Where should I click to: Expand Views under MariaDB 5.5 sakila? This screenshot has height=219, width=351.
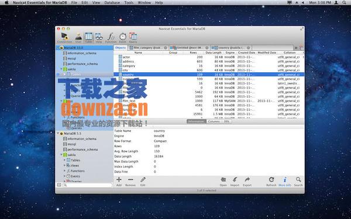(64, 165)
